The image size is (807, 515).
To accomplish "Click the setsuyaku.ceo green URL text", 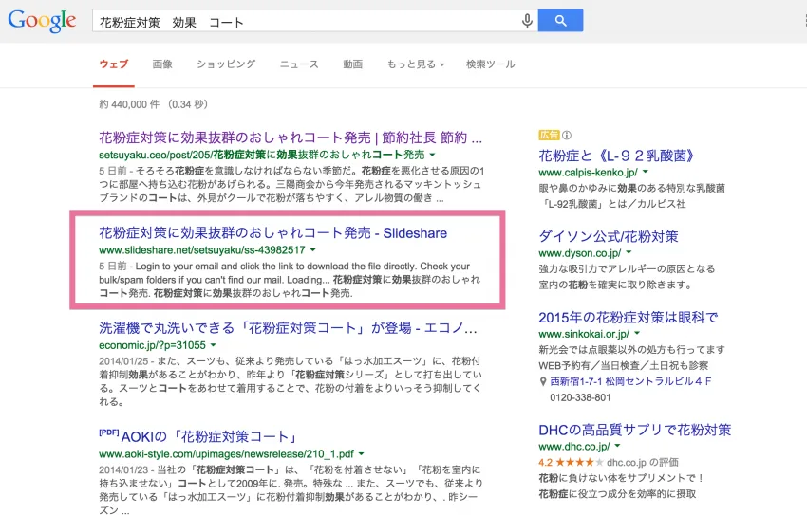I will [x=262, y=155].
